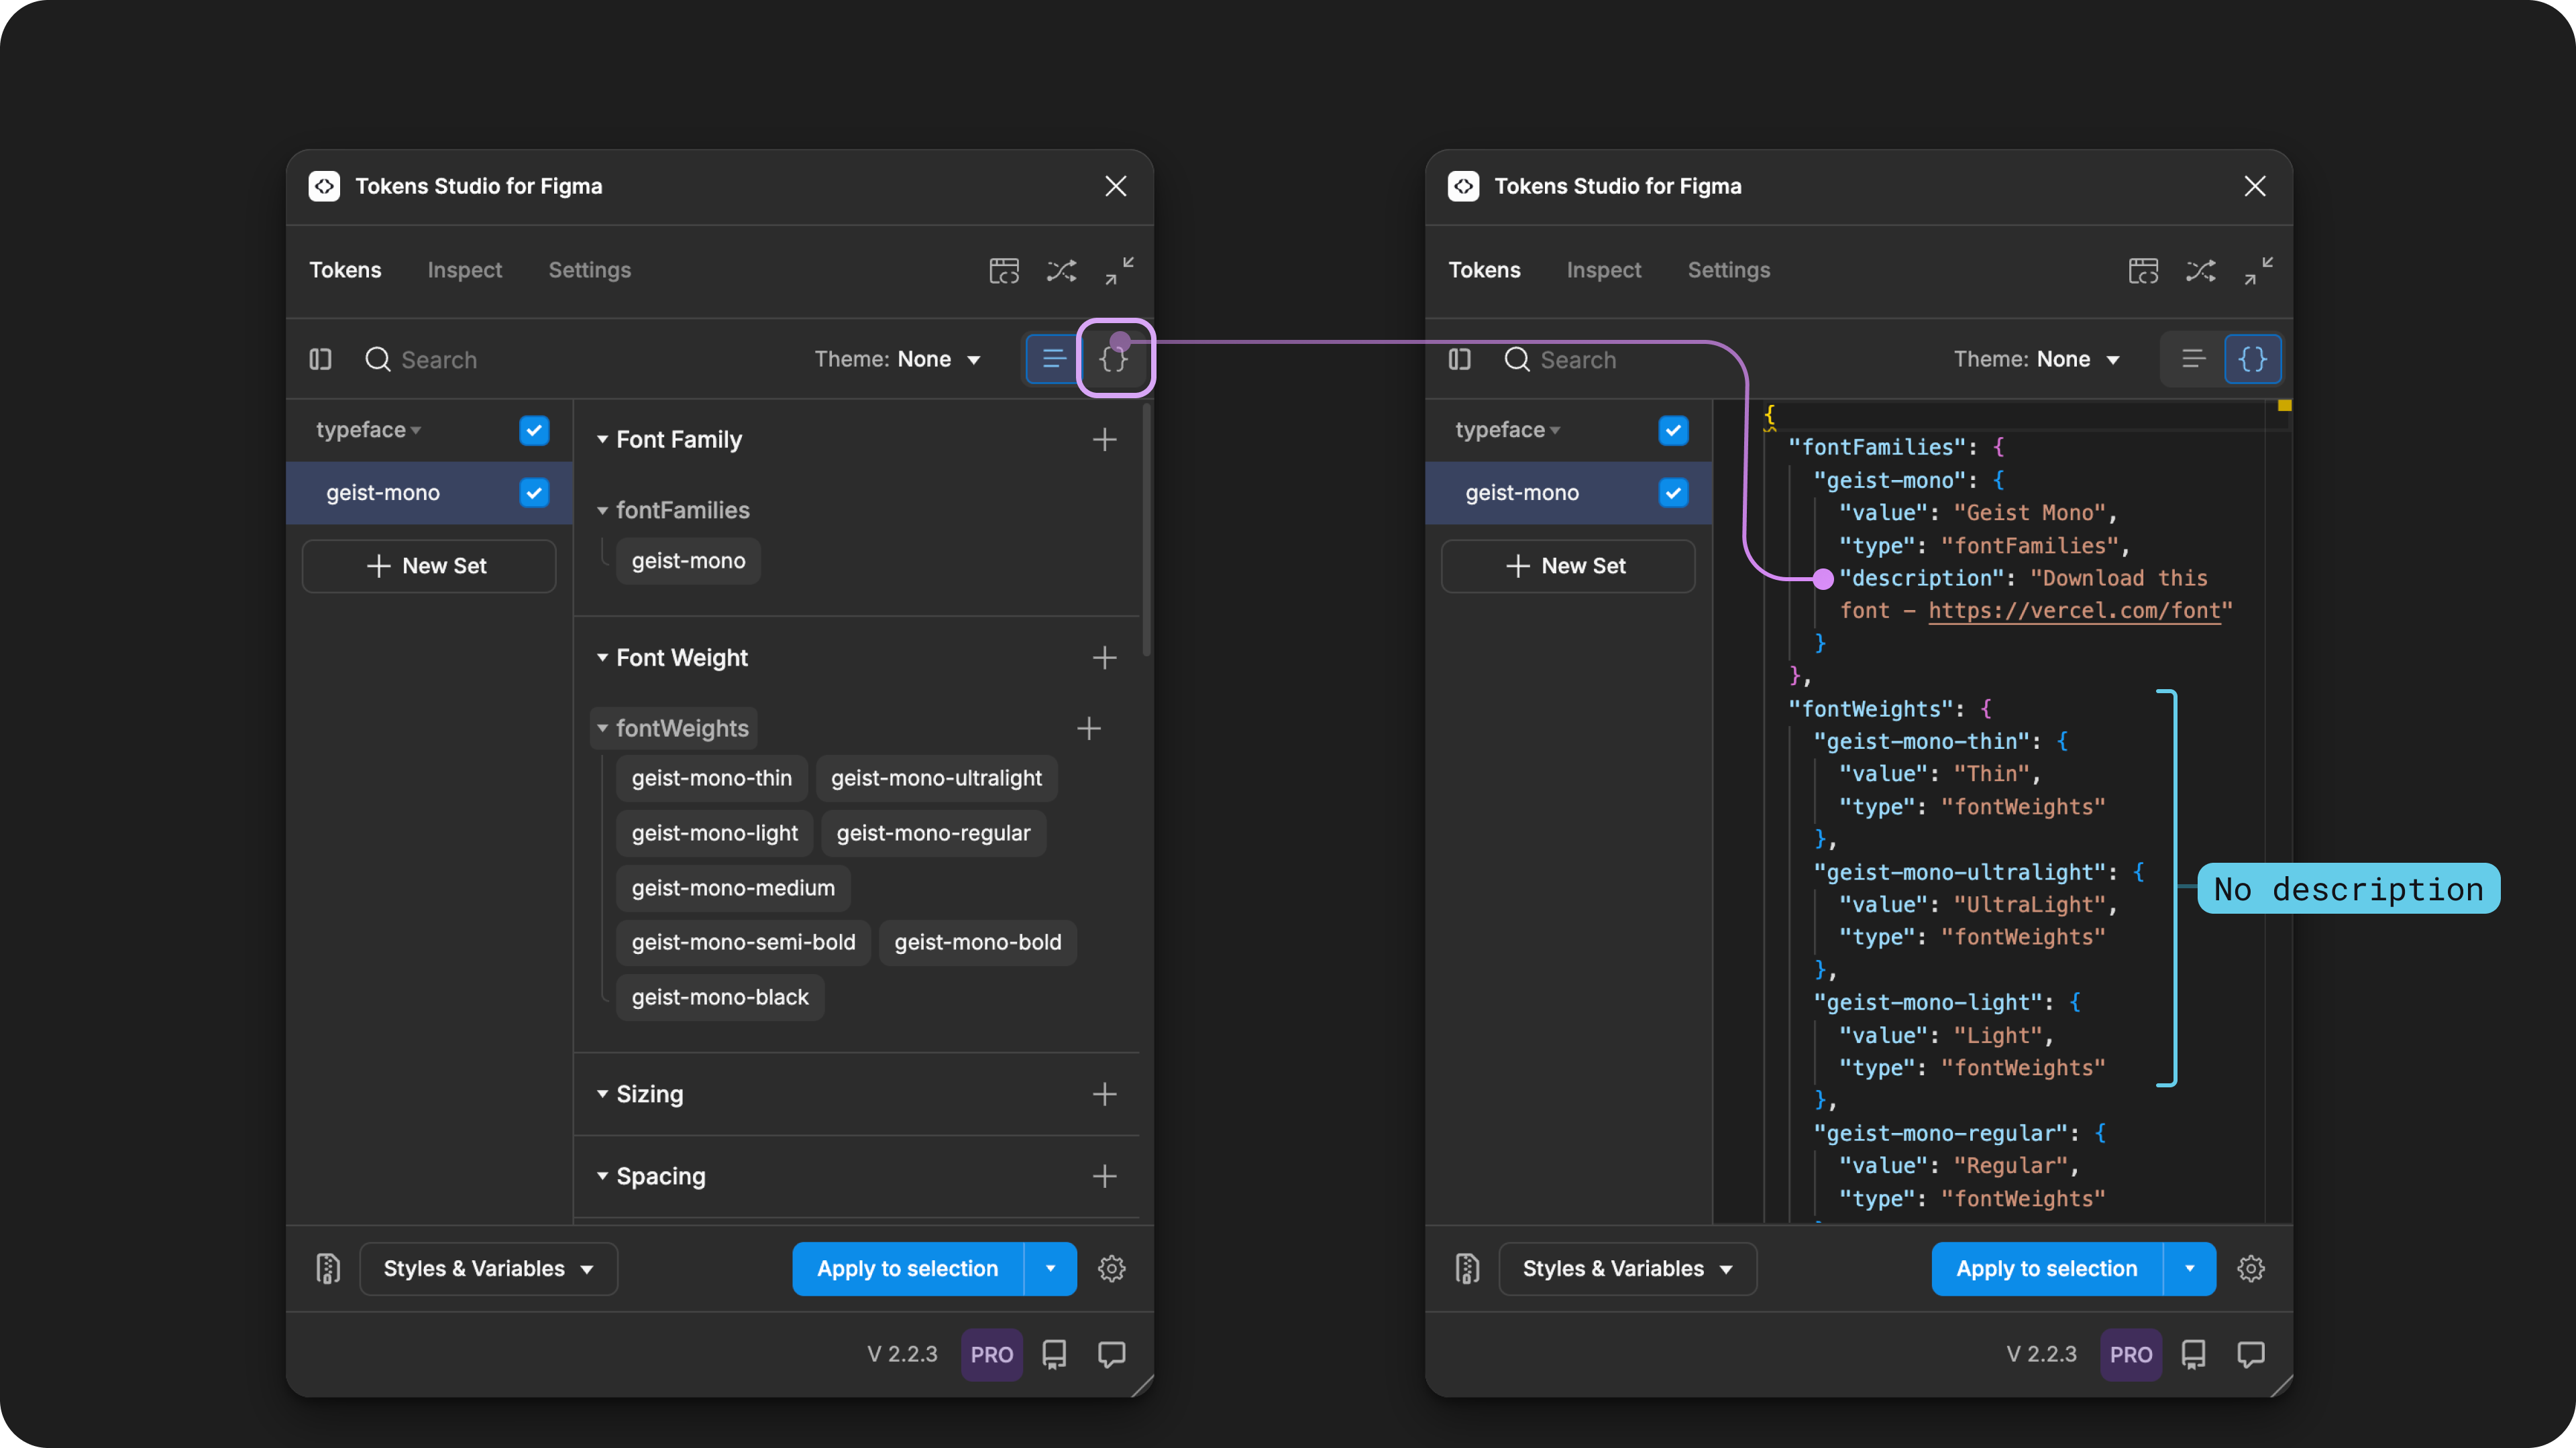
Task: Open the feedback chat icon in right window footer
Action: (x=2251, y=1354)
